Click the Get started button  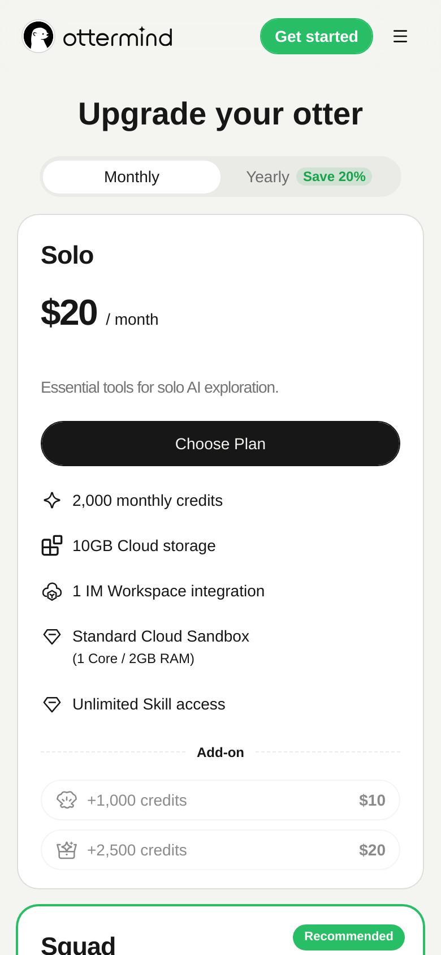pos(317,36)
